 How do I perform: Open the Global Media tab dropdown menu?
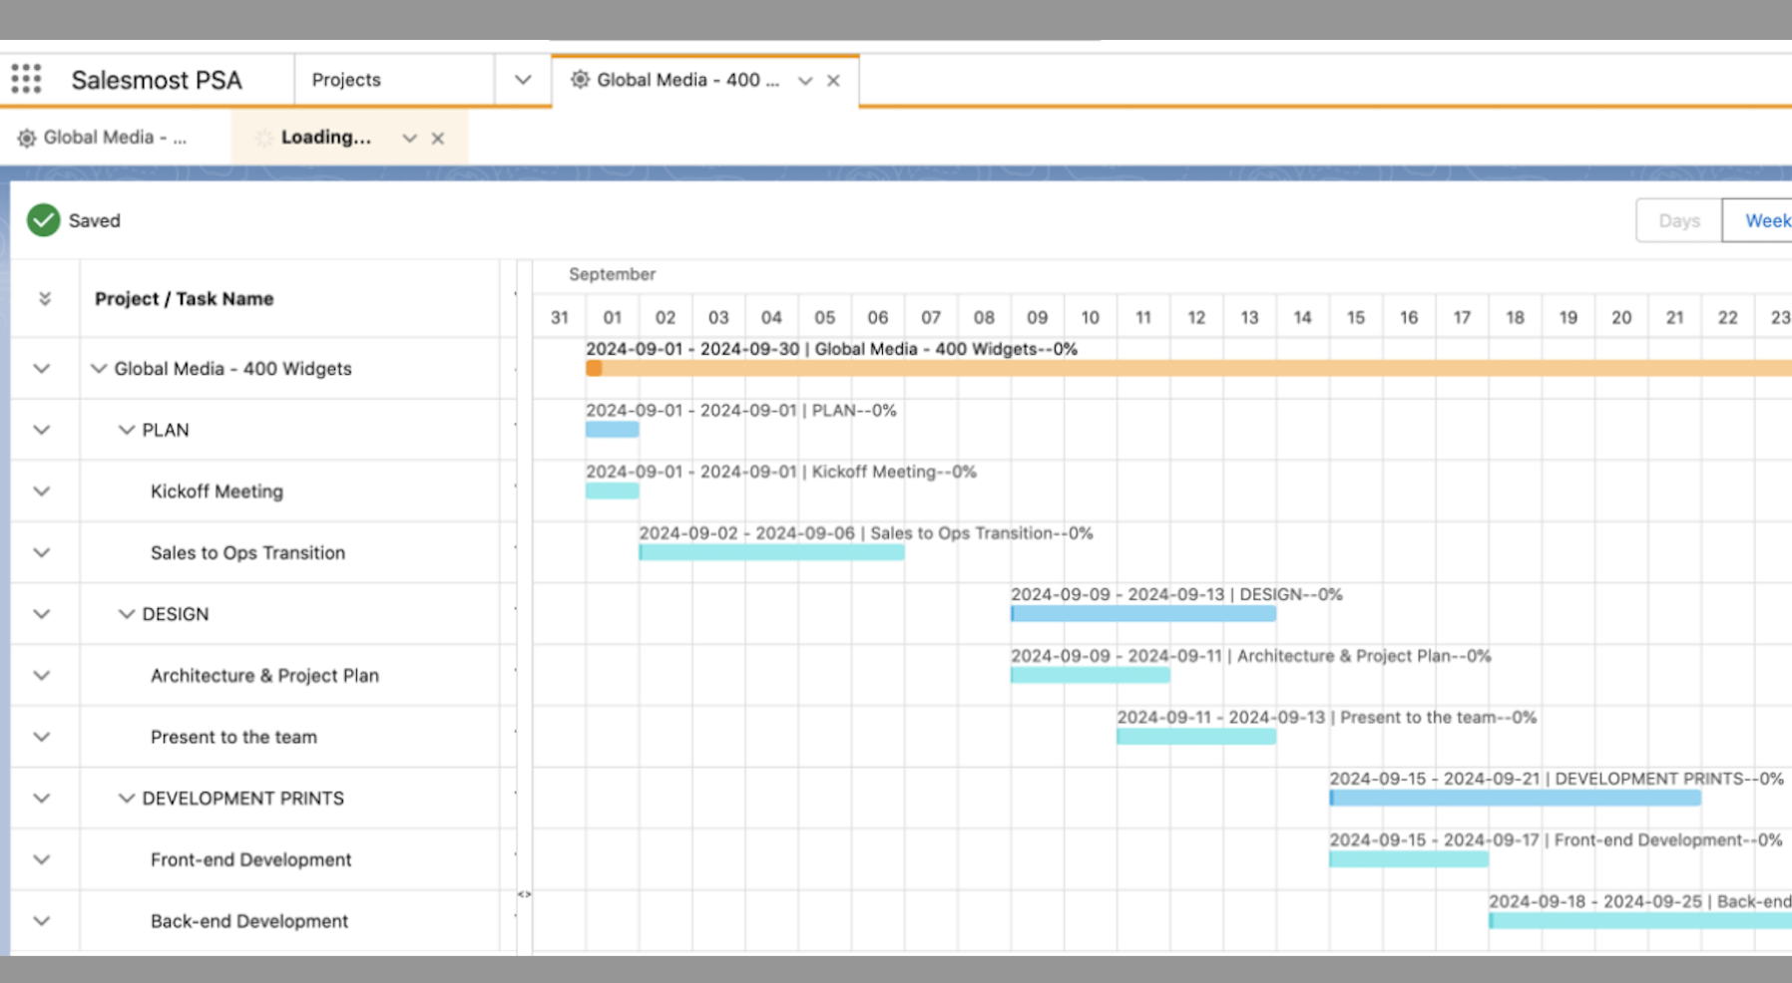pos(805,81)
